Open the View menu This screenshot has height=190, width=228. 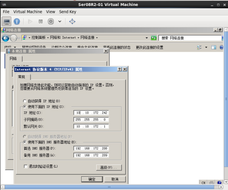point(51,12)
